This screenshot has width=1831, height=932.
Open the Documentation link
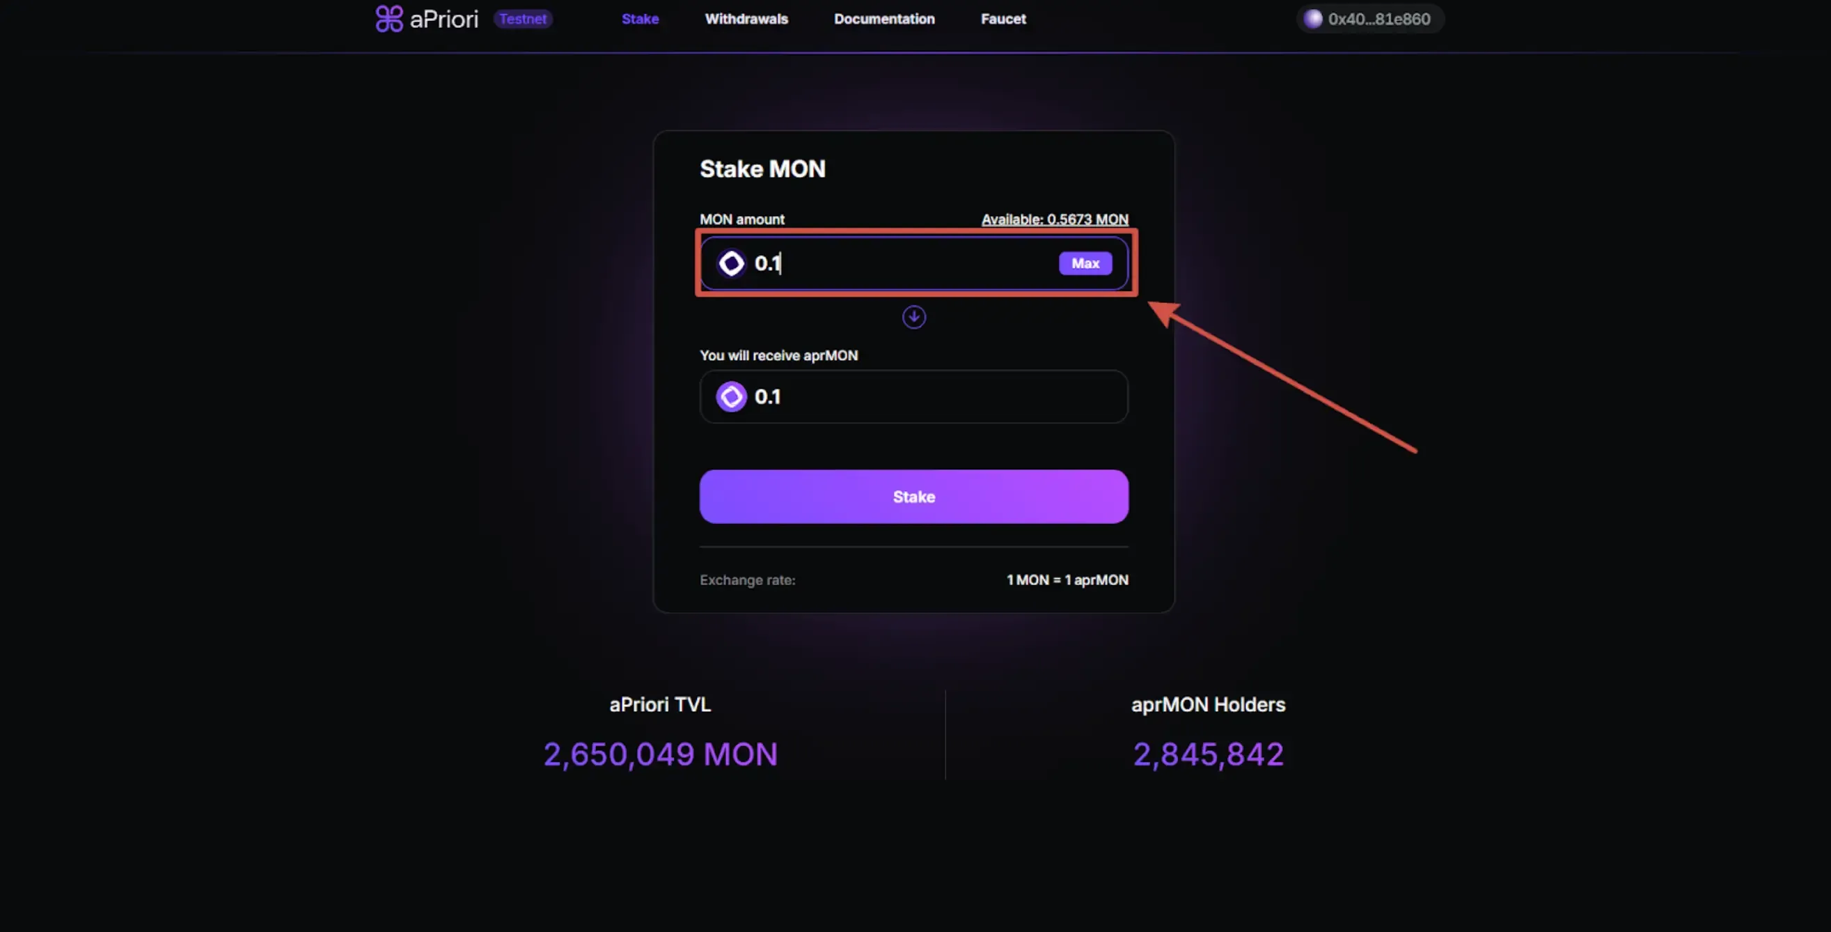[x=883, y=19]
